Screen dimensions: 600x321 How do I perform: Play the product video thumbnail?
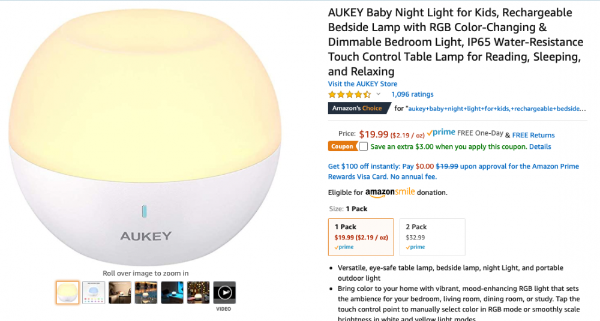click(224, 292)
